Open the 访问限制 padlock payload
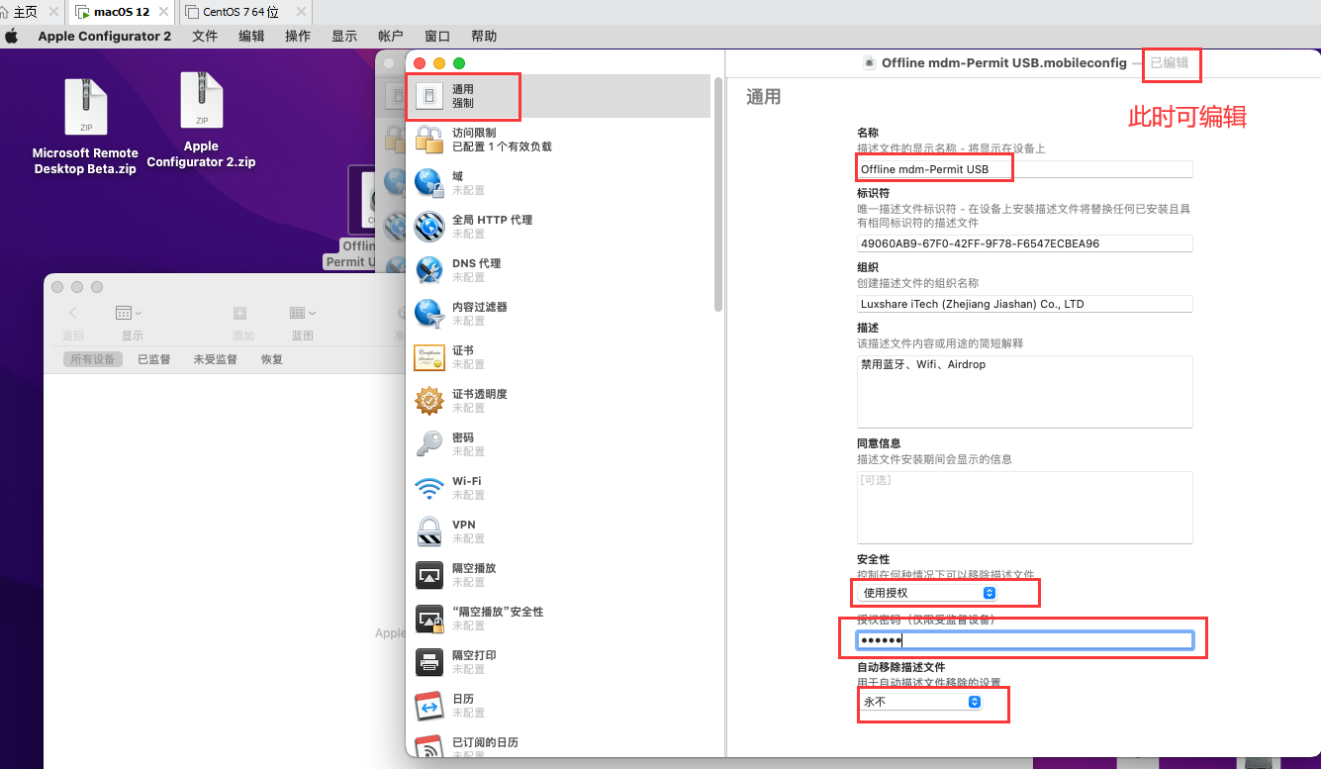Viewport: 1321px width, 769px height. pos(429,140)
